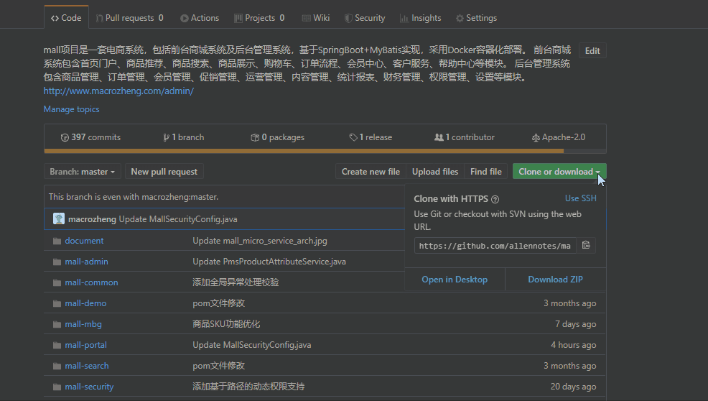Open commit 商品SKU功能优化
This screenshot has width=708, height=401.
tap(226, 324)
